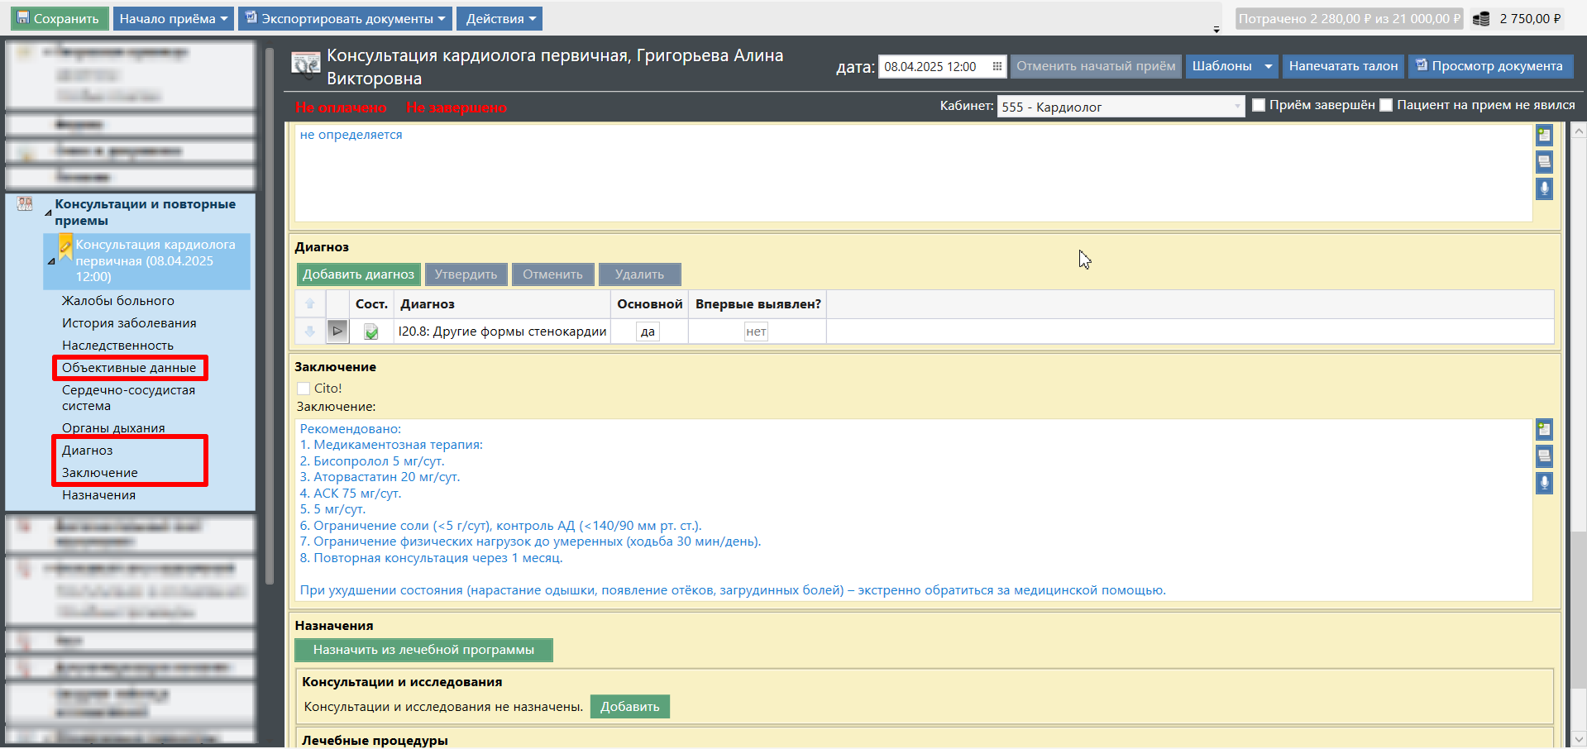
Task: Click the diagnosis status icon with green checkmark
Action: (371, 332)
